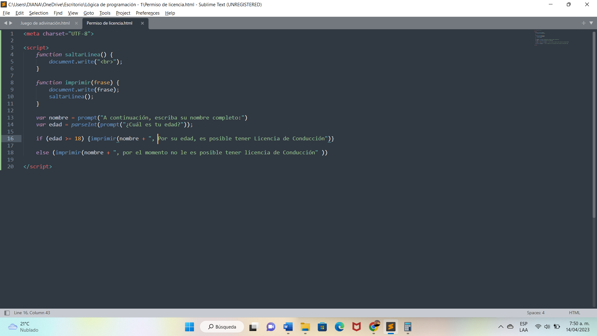The height and width of the screenshot is (336, 597).
Task: Switch the ESP LAA input language
Action: (x=524, y=327)
